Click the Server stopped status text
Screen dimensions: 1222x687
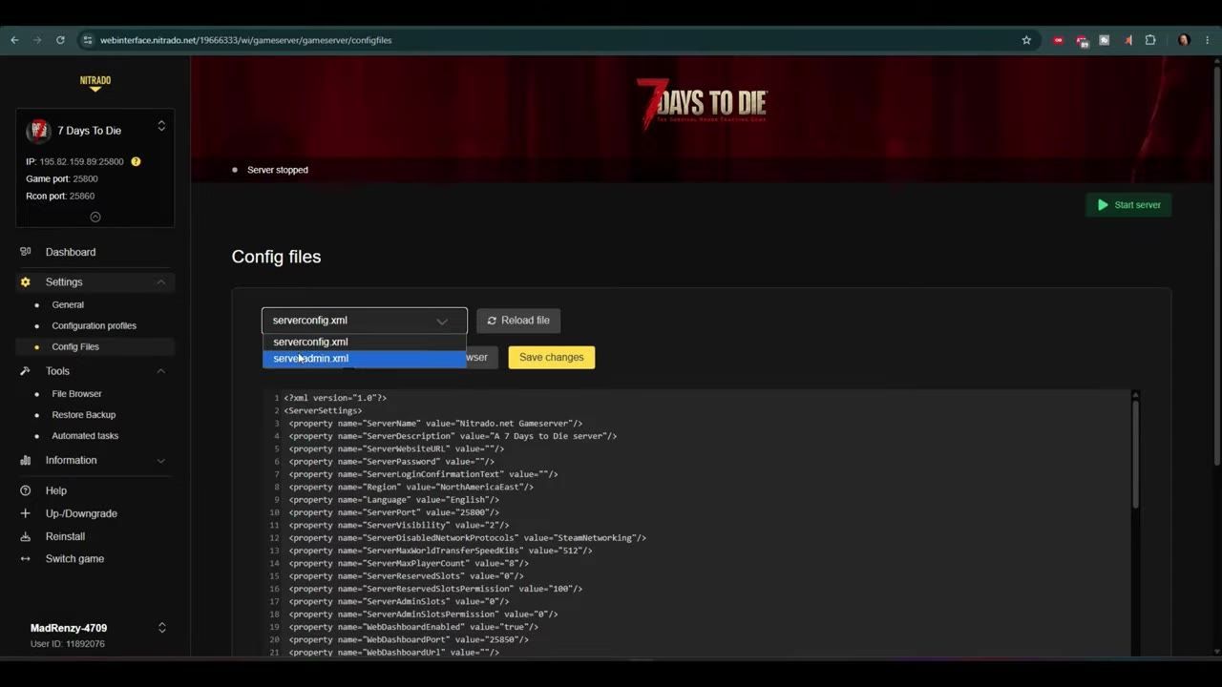coord(278,170)
